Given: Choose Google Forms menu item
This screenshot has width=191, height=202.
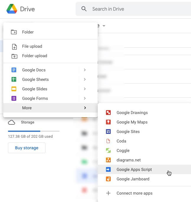Looking at the screenshot, I should coord(50,98).
